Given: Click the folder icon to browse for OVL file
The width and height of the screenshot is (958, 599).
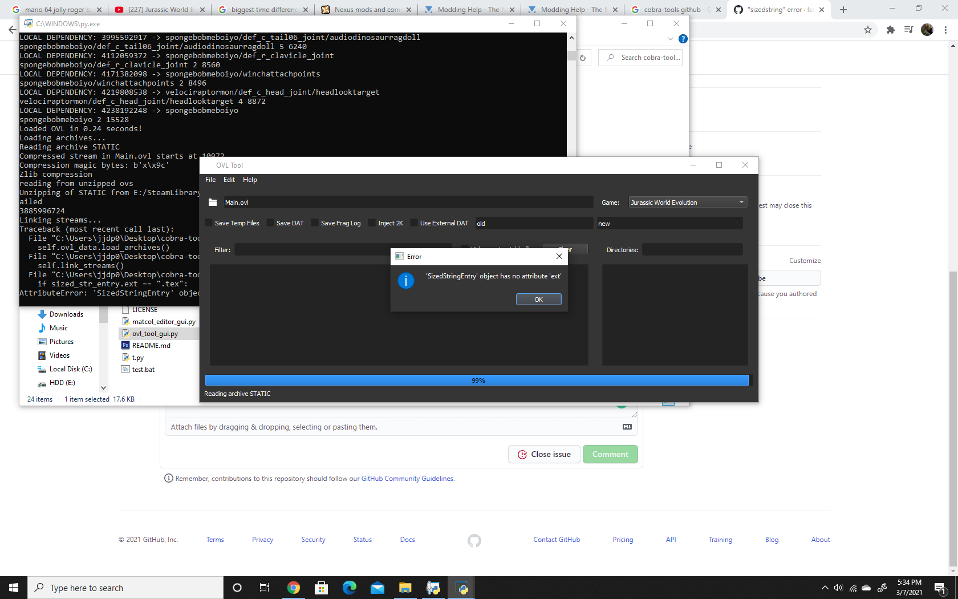Looking at the screenshot, I should click(212, 202).
